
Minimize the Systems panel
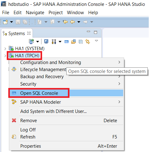[88, 31]
